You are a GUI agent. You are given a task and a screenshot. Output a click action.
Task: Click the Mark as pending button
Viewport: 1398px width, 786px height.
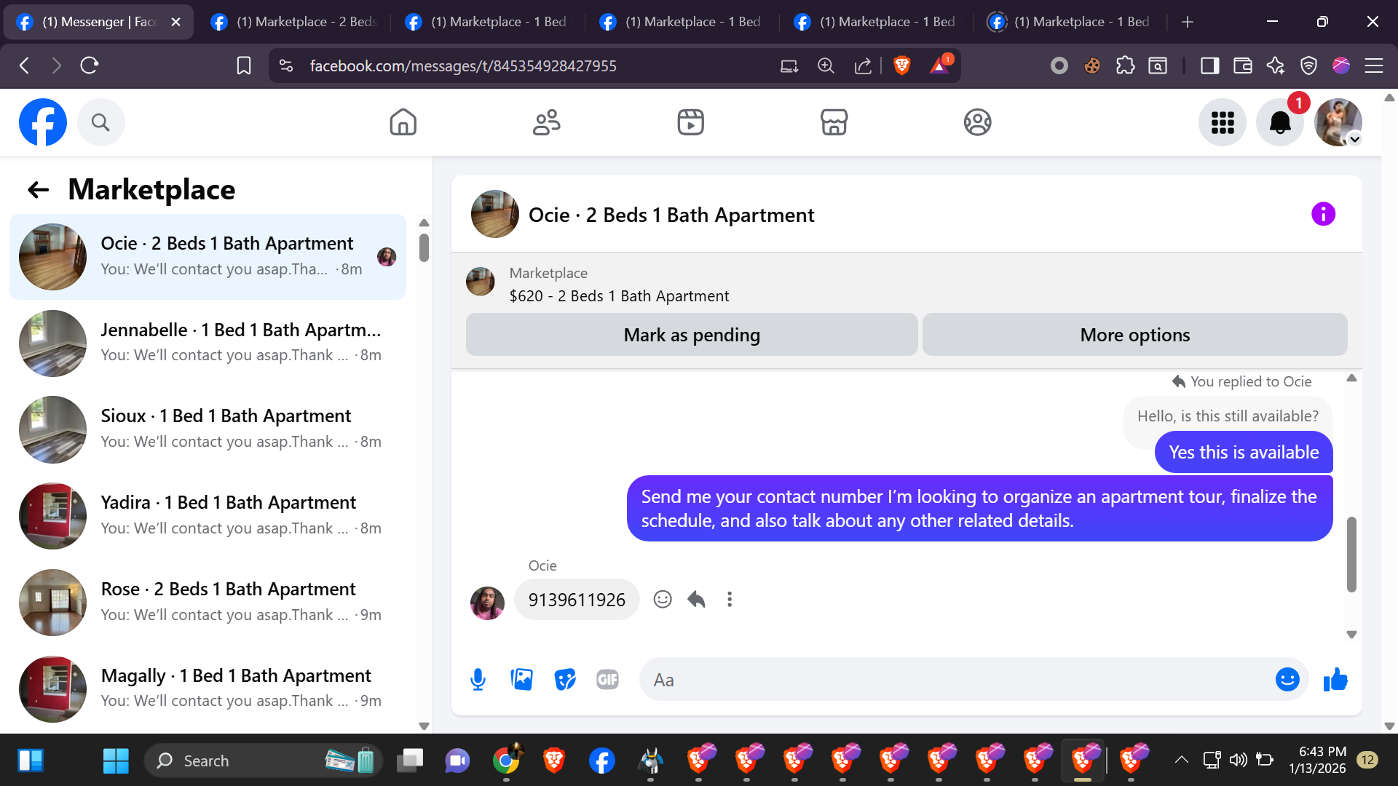(691, 335)
